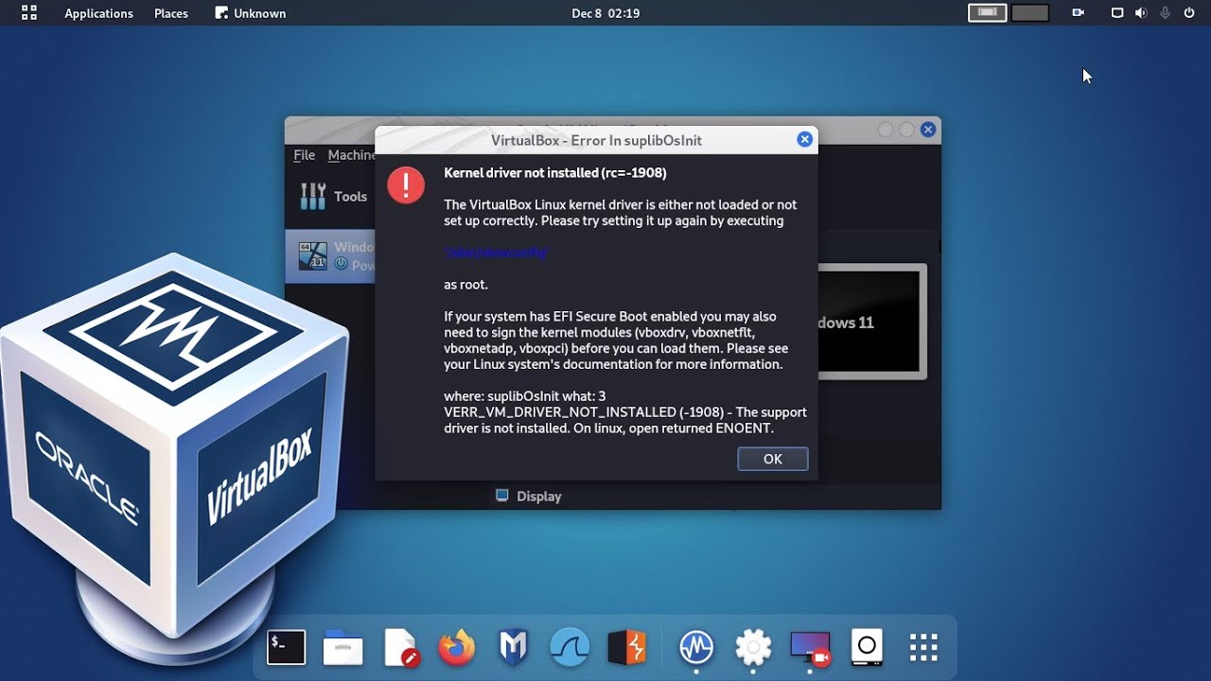
Task: Open the clock showing Dec 8 02:19
Action: pos(605,13)
